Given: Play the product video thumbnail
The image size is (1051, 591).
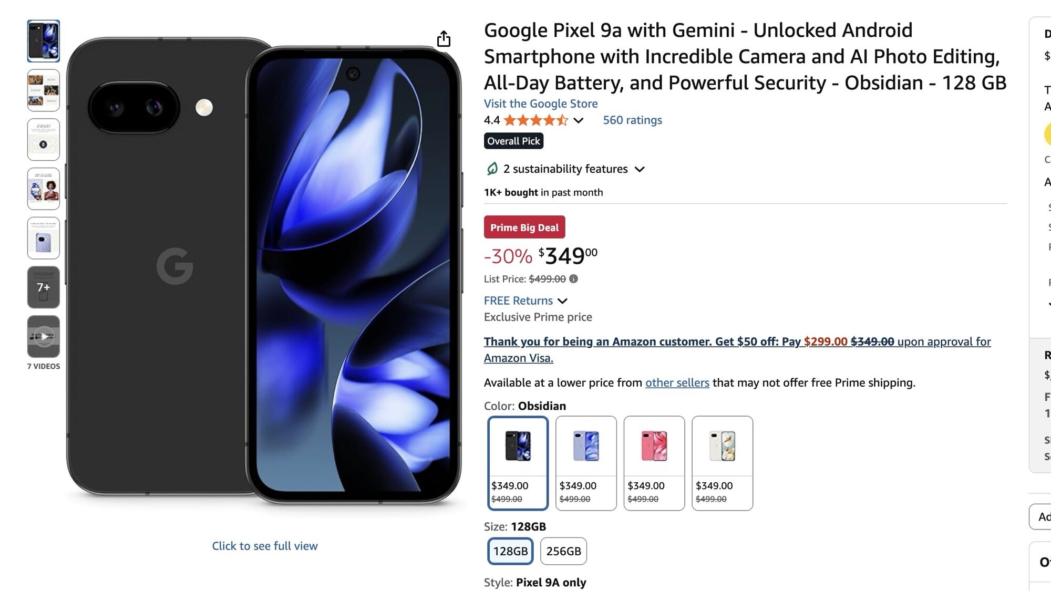Looking at the screenshot, I should [44, 336].
